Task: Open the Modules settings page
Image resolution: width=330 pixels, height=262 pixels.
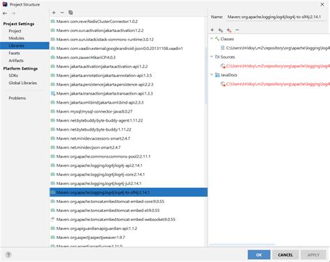Action: (x=16, y=38)
